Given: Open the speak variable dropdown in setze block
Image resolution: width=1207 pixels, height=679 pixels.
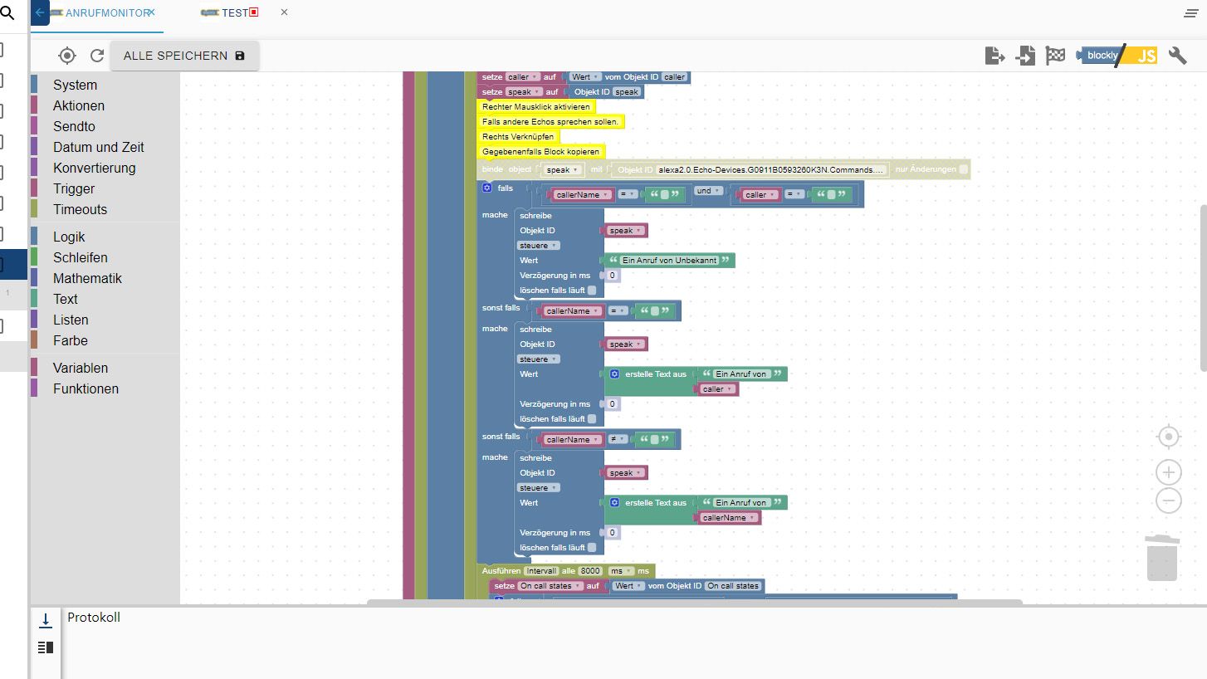Looking at the screenshot, I should (524, 92).
